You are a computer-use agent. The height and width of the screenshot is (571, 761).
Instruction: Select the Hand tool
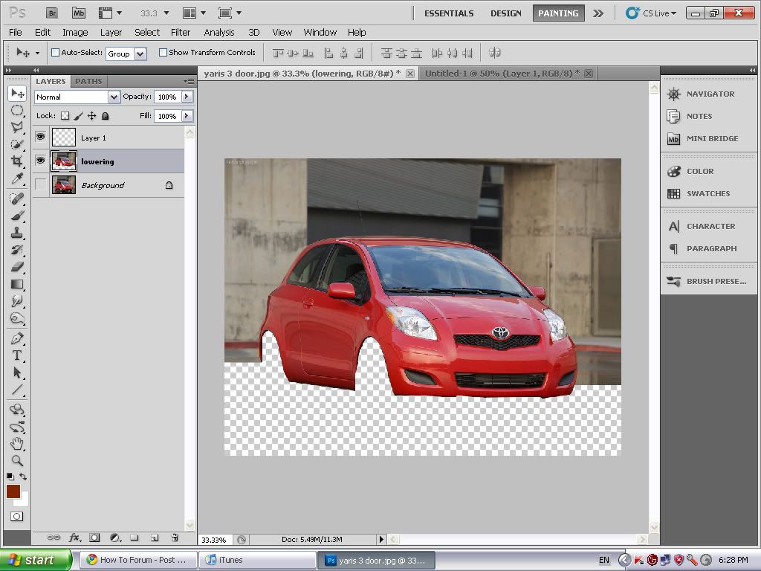coord(17,444)
